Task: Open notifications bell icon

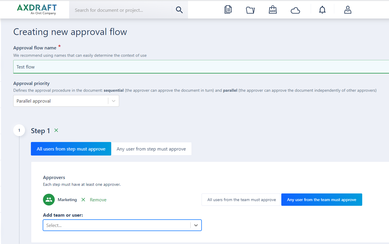Action: [x=322, y=10]
